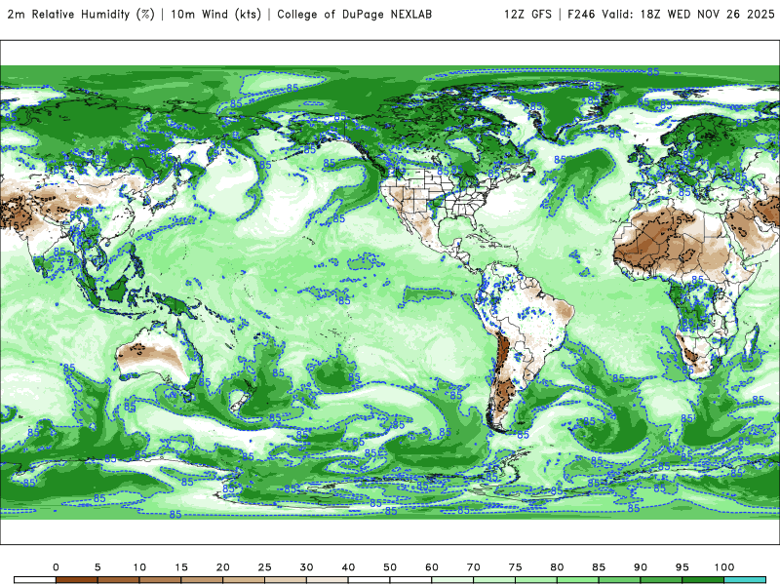The width and height of the screenshot is (780, 585).
Task: Click the legend label '95'
Action: coord(682,567)
